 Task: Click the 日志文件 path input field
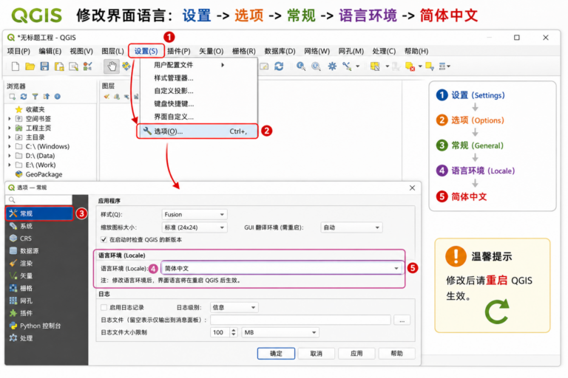coord(300,320)
